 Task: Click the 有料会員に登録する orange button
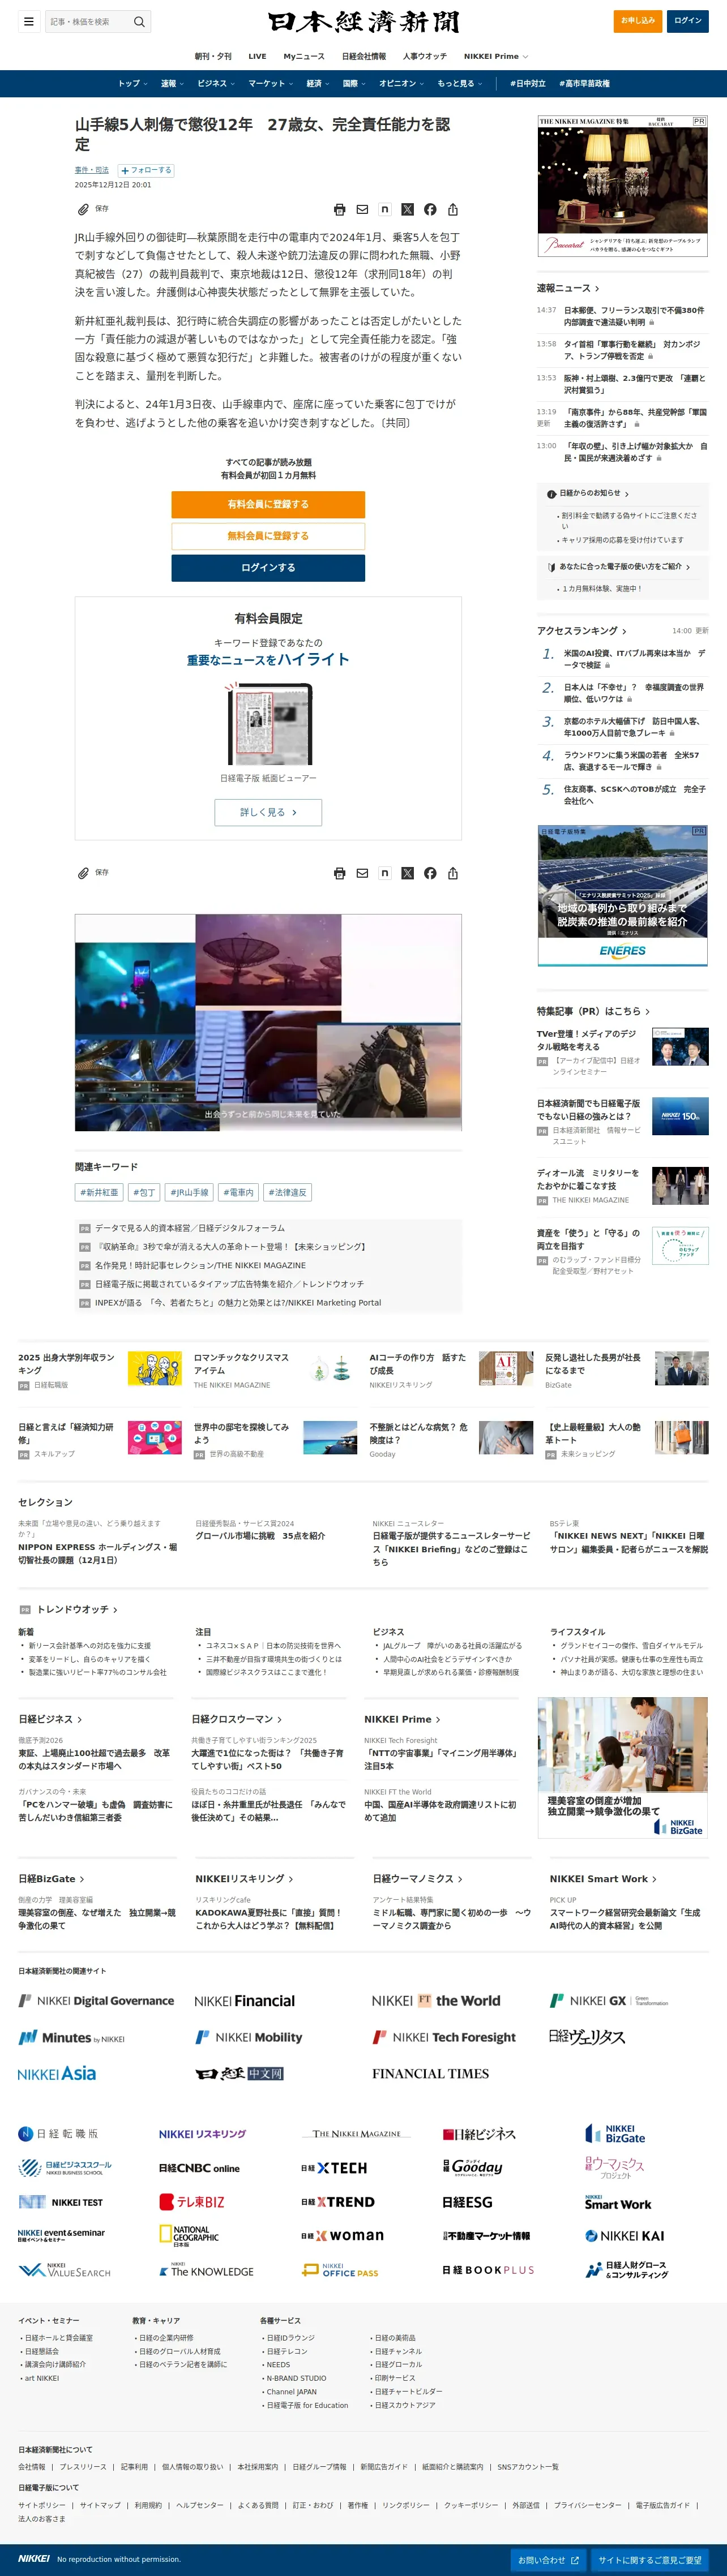click(x=268, y=504)
